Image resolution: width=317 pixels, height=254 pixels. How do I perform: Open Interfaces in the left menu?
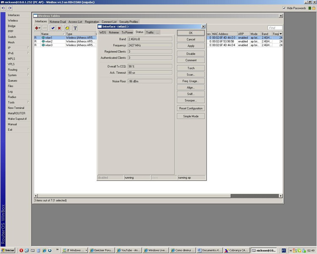click(x=14, y=15)
